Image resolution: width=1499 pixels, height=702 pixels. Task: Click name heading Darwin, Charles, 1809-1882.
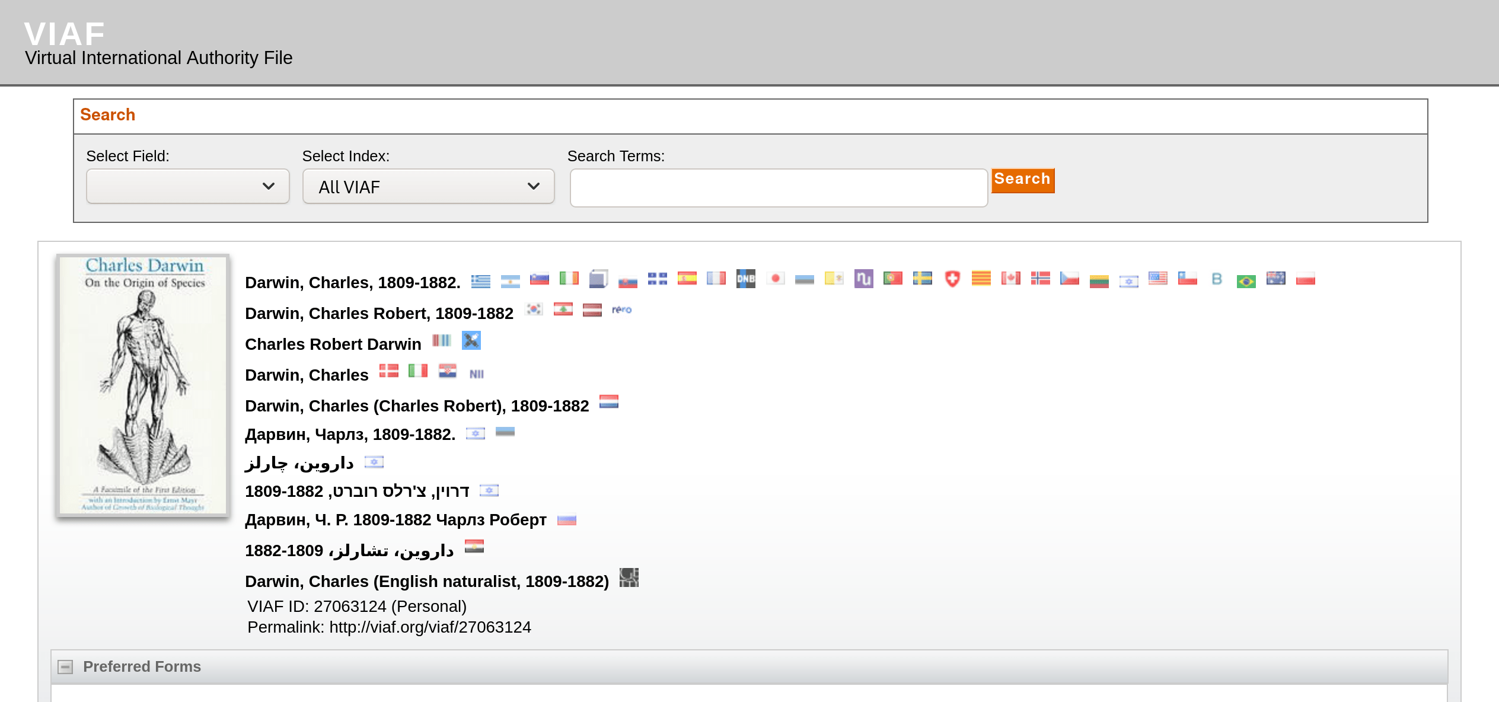[352, 283]
